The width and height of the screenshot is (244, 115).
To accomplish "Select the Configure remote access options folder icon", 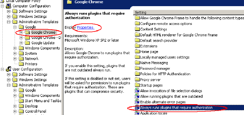I will point(137,23).
